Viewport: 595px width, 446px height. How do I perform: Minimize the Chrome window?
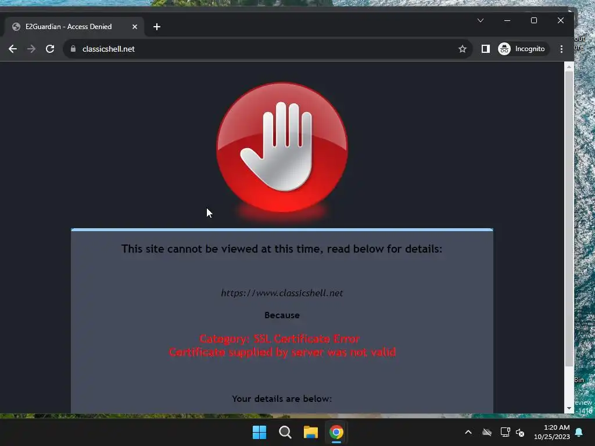pos(507,20)
